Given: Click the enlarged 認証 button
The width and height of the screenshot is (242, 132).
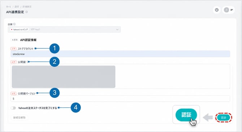Looking at the screenshot, I should pyautogui.click(x=186, y=115).
